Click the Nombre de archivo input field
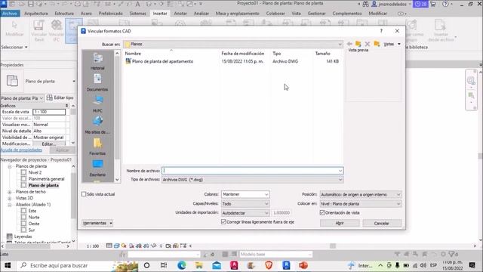This screenshot has width=483, height=272. tap(252, 171)
